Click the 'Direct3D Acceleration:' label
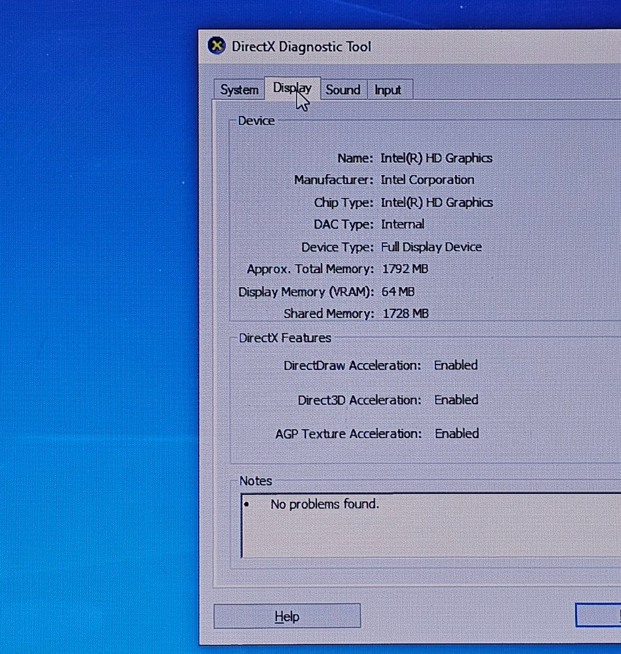Image resolution: width=621 pixels, height=654 pixels. click(x=359, y=400)
